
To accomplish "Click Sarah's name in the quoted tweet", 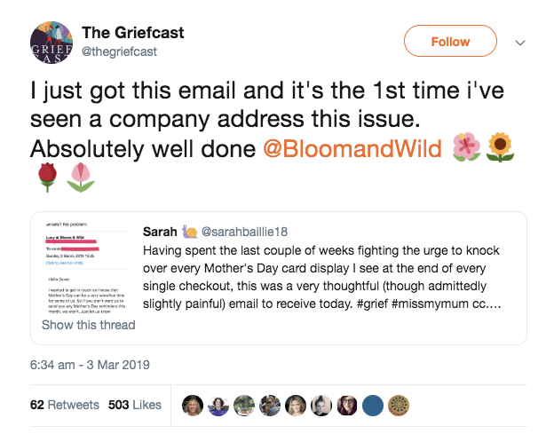I will click(x=160, y=231).
